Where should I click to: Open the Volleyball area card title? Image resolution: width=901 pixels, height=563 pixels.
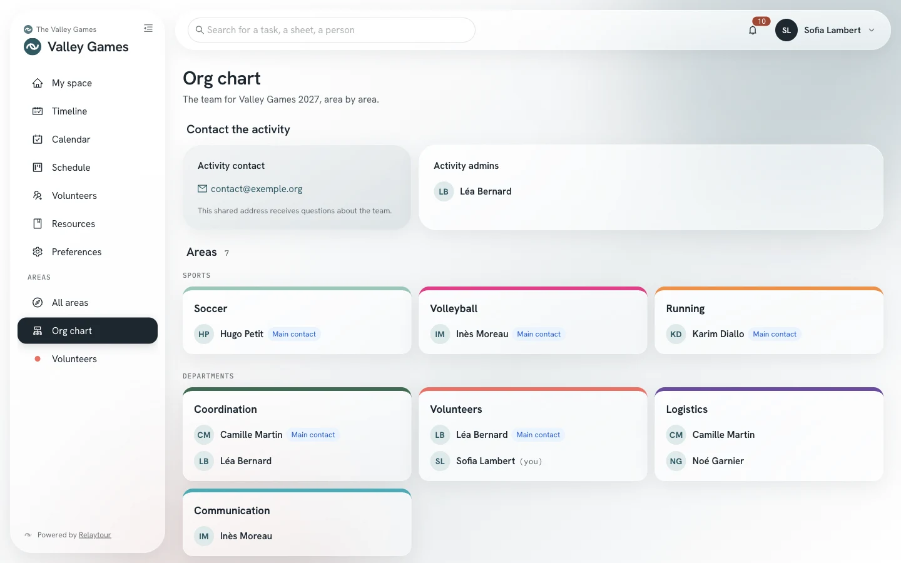(454, 308)
